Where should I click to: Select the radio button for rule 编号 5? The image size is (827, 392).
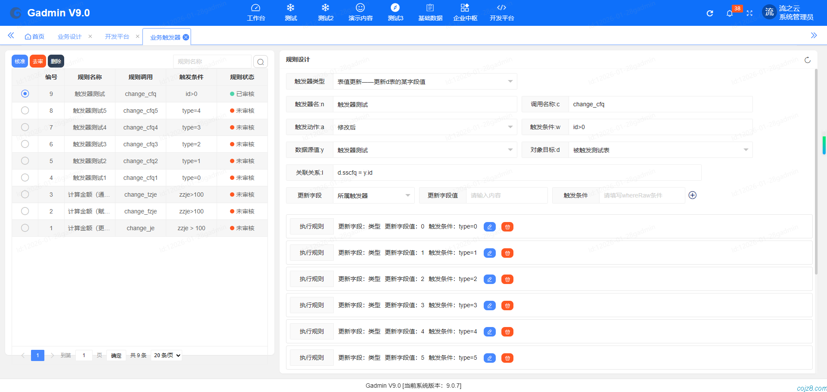click(25, 161)
